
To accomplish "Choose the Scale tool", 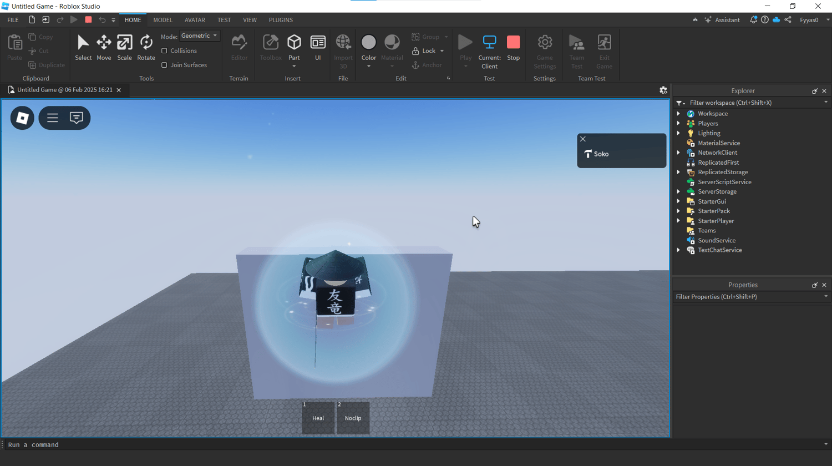I will (x=124, y=48).
